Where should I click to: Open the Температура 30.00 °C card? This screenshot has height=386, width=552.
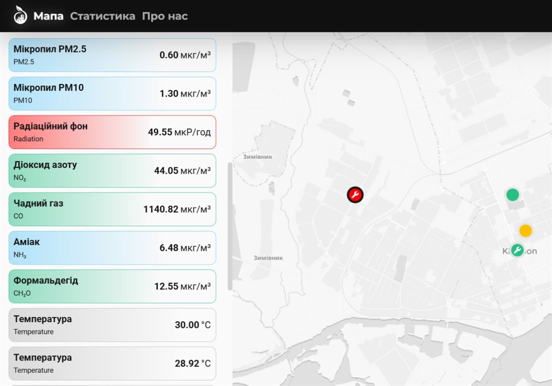112,325
